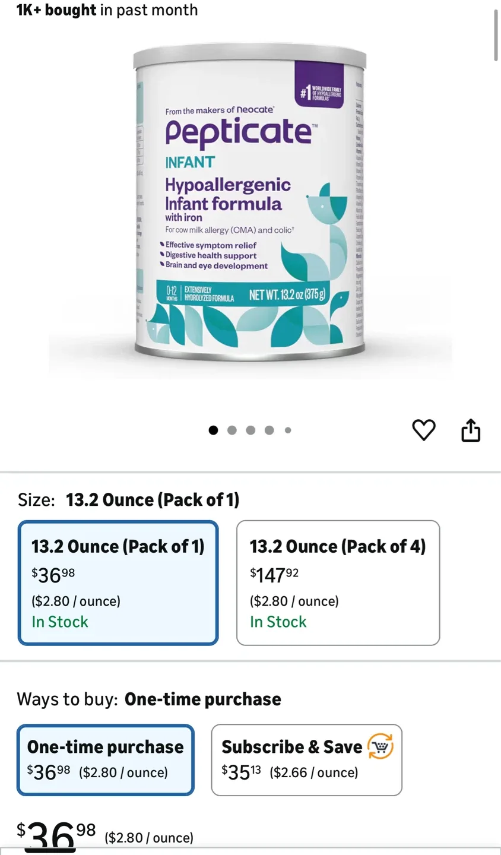This screenshot has height=855, width=501.
Task: Choose the 13.2 Ounce Pack of 1 option
Action: point(118,583)
